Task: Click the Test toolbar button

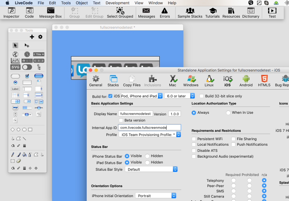Action: tap(272, 13)
